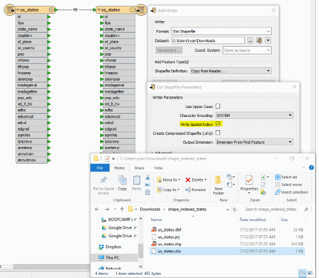Screen dimensions: 319x278
Task: Click Select none in ribbon
Action: click(x=288, y=185)
